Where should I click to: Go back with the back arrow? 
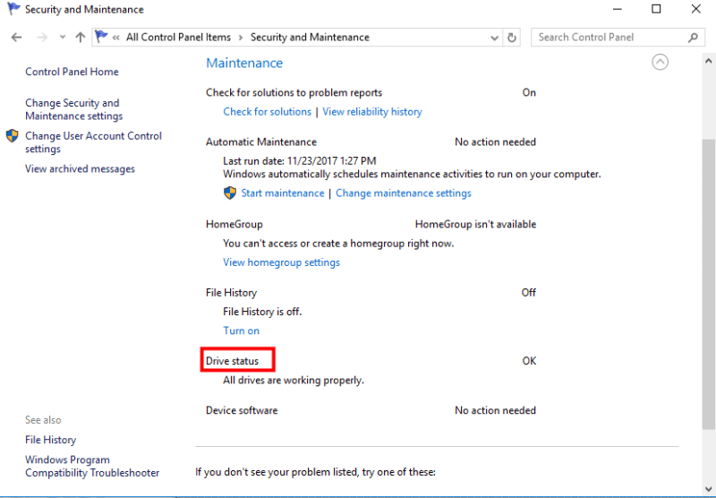(16, 38)
